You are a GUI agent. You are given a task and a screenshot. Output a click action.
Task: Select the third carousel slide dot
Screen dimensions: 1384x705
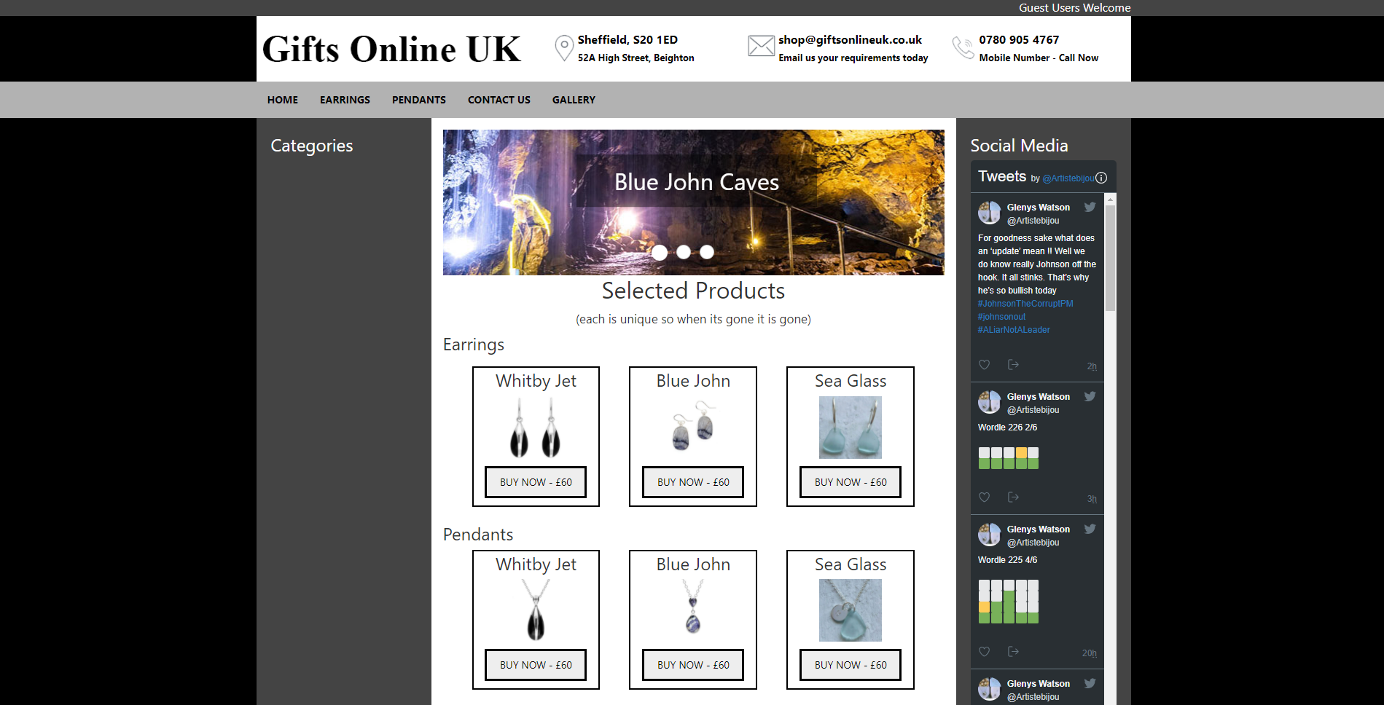(707, 252)
